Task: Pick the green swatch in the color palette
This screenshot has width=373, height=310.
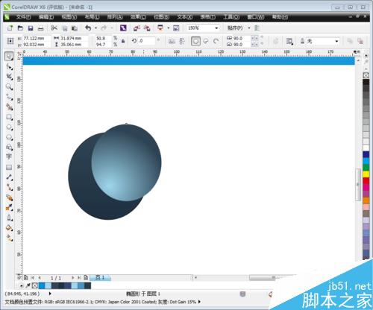Action: pyautogui.click(x=366, y=168)
